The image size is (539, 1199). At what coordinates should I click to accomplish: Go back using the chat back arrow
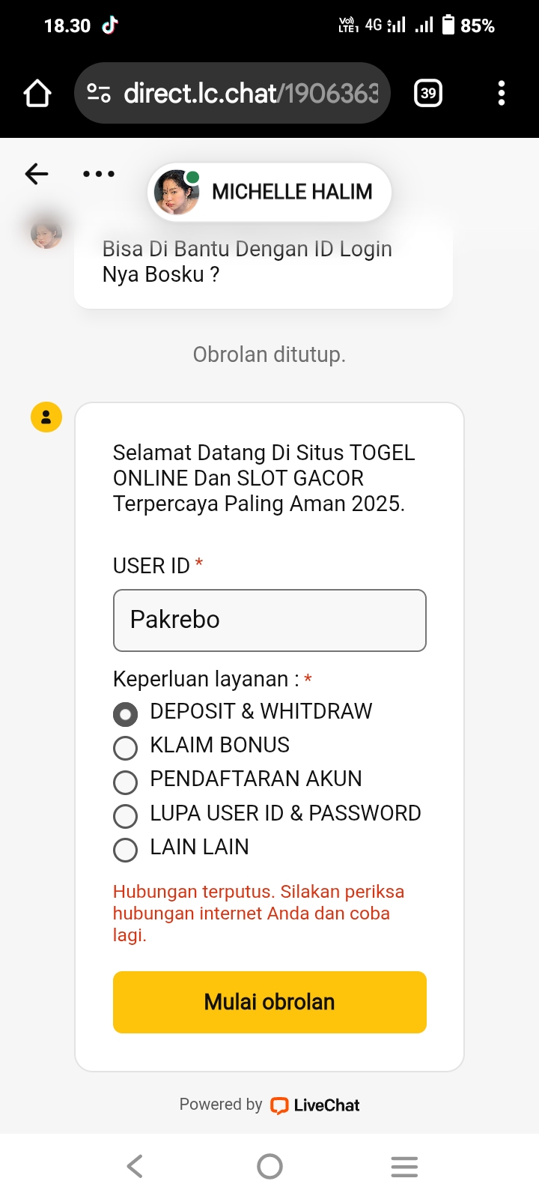(37, 174)
